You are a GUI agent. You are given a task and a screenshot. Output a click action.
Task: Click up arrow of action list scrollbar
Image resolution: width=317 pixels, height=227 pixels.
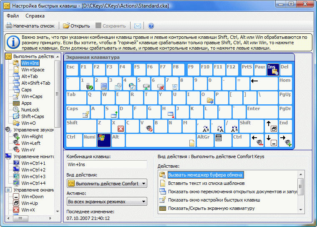coord(301,174)
